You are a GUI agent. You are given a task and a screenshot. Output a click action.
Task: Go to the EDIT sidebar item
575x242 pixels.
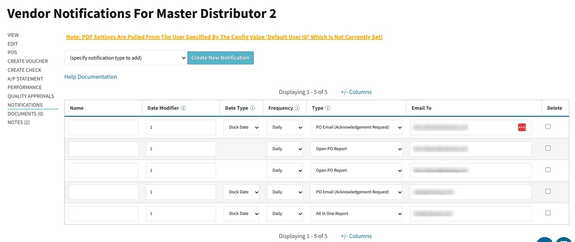[13, 44]
